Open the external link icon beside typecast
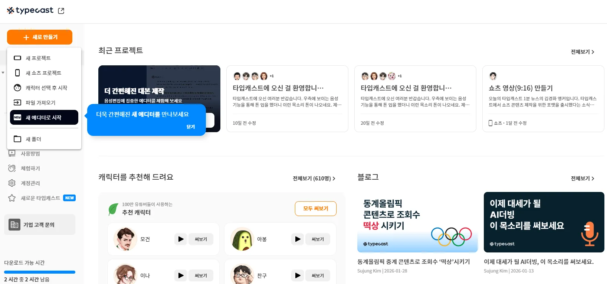Image resolution: width=607 pixels, height=284 pixels. pyautogui.click(x=61, y=11)
